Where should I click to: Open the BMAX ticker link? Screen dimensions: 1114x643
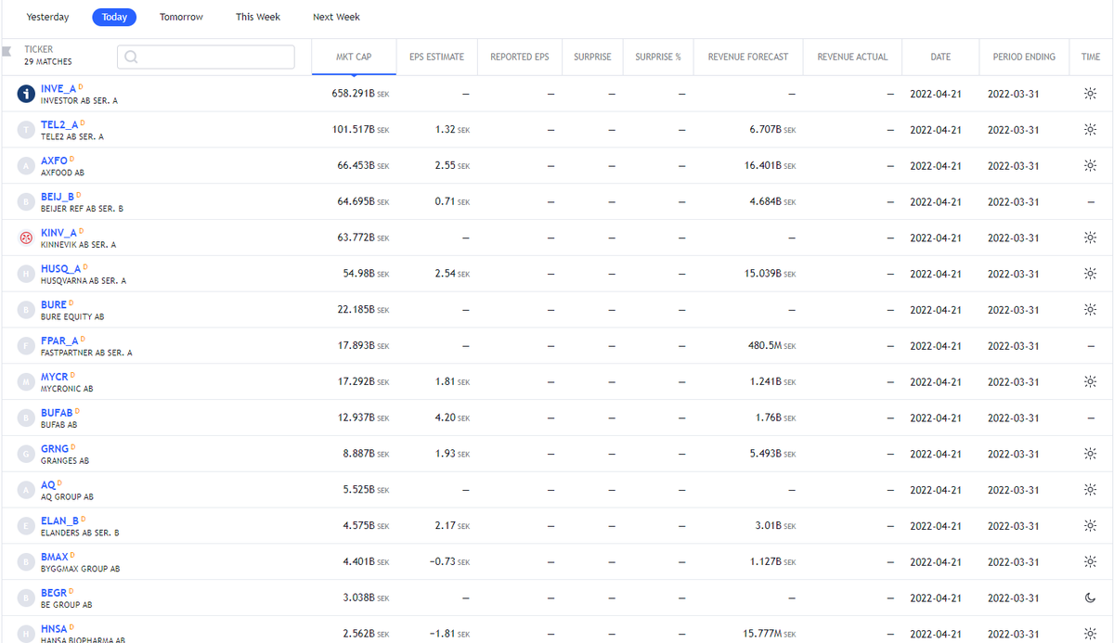[55, 556]
